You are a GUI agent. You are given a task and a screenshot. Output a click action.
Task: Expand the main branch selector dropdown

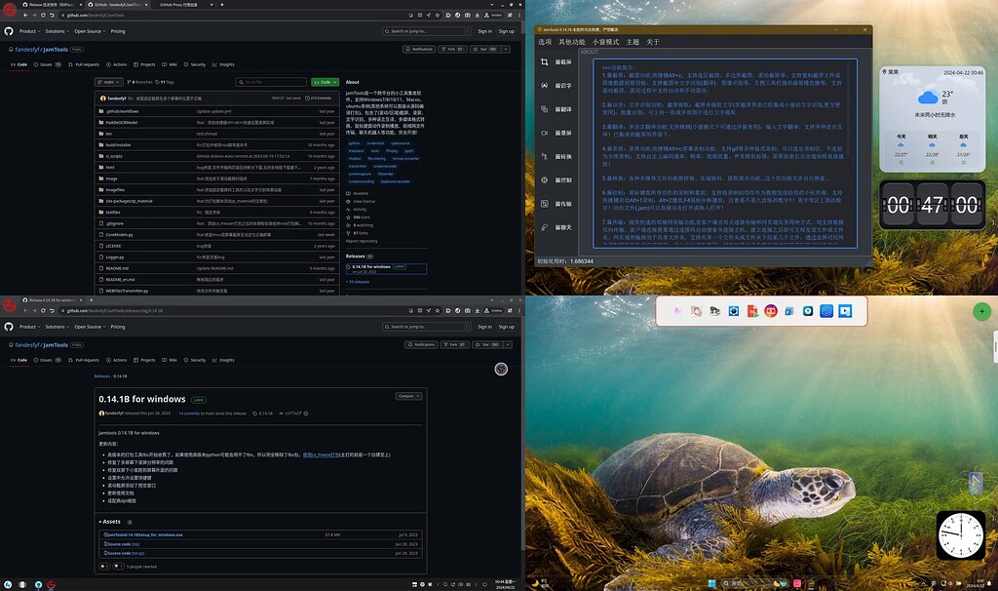(x=108, y=82)
